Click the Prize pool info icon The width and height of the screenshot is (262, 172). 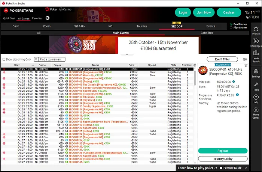[234, 81]
